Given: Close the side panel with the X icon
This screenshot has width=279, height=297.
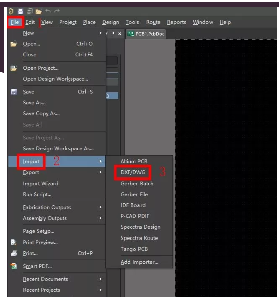Looking at the screenshot, I should coord(120,34).
